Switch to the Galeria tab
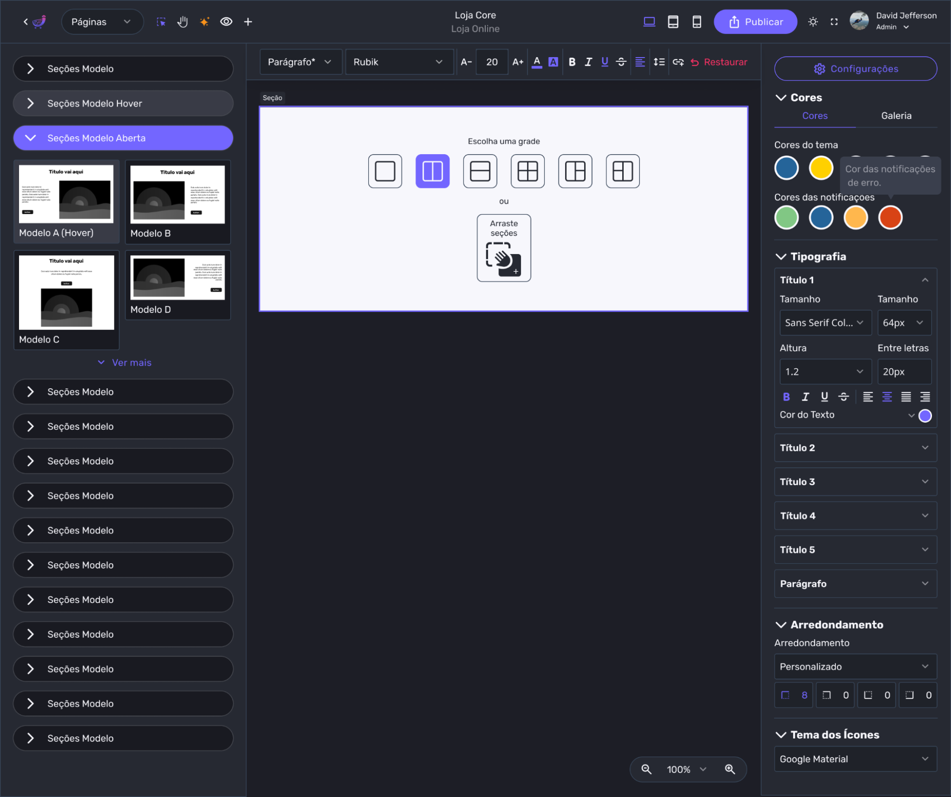Viewport: 951px width, 797px height. coord(896,116)
